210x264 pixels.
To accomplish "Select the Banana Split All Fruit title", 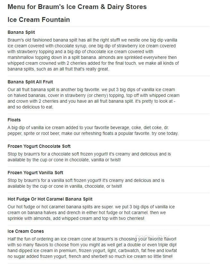I will point(30,82).
